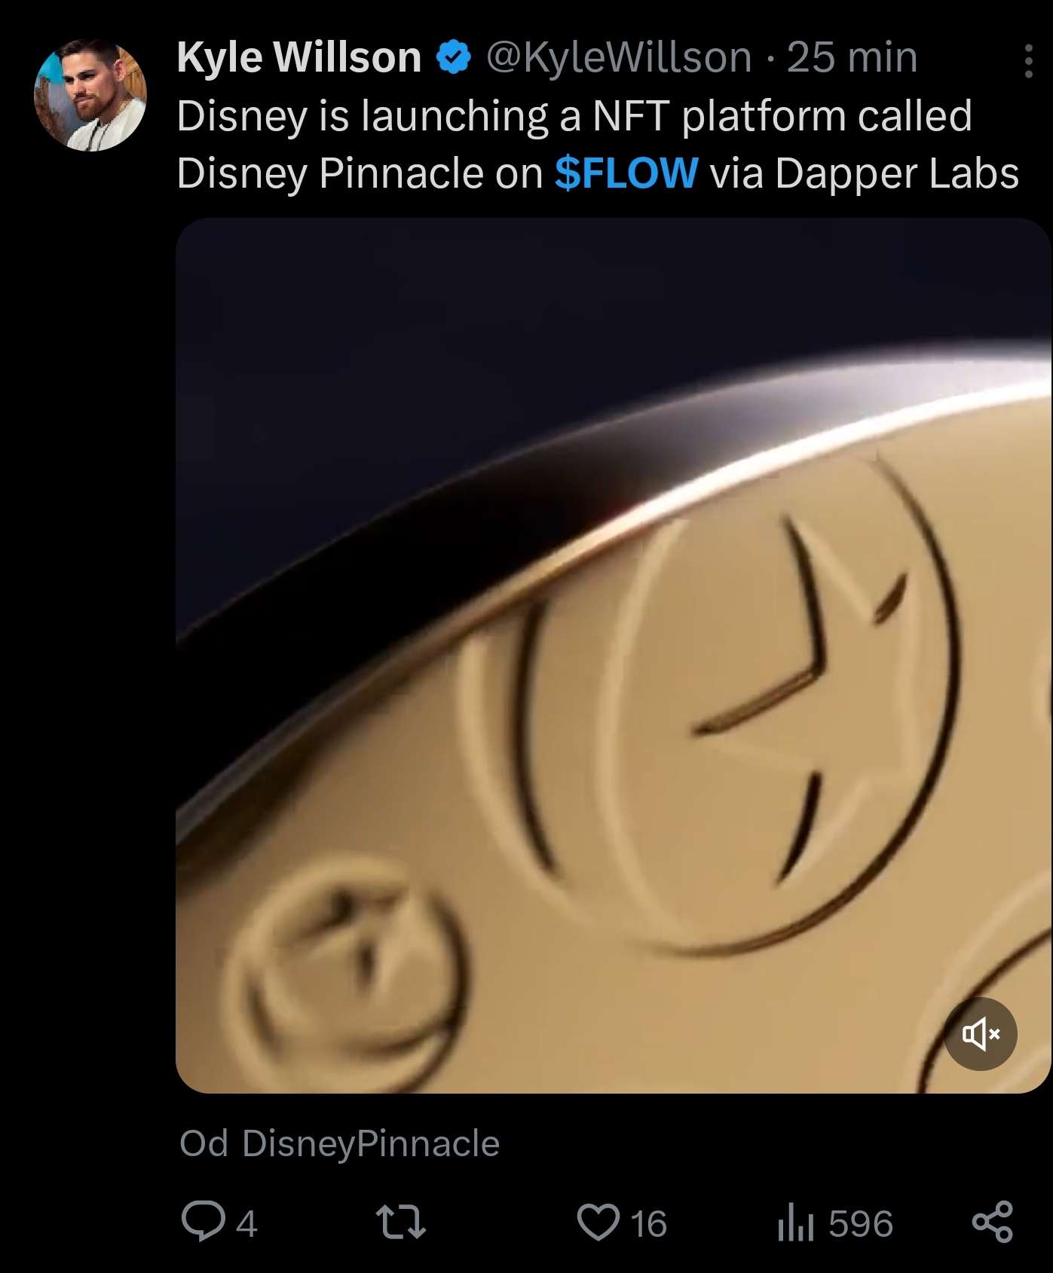Click the $FLOW cashtag

click(626, 173)
